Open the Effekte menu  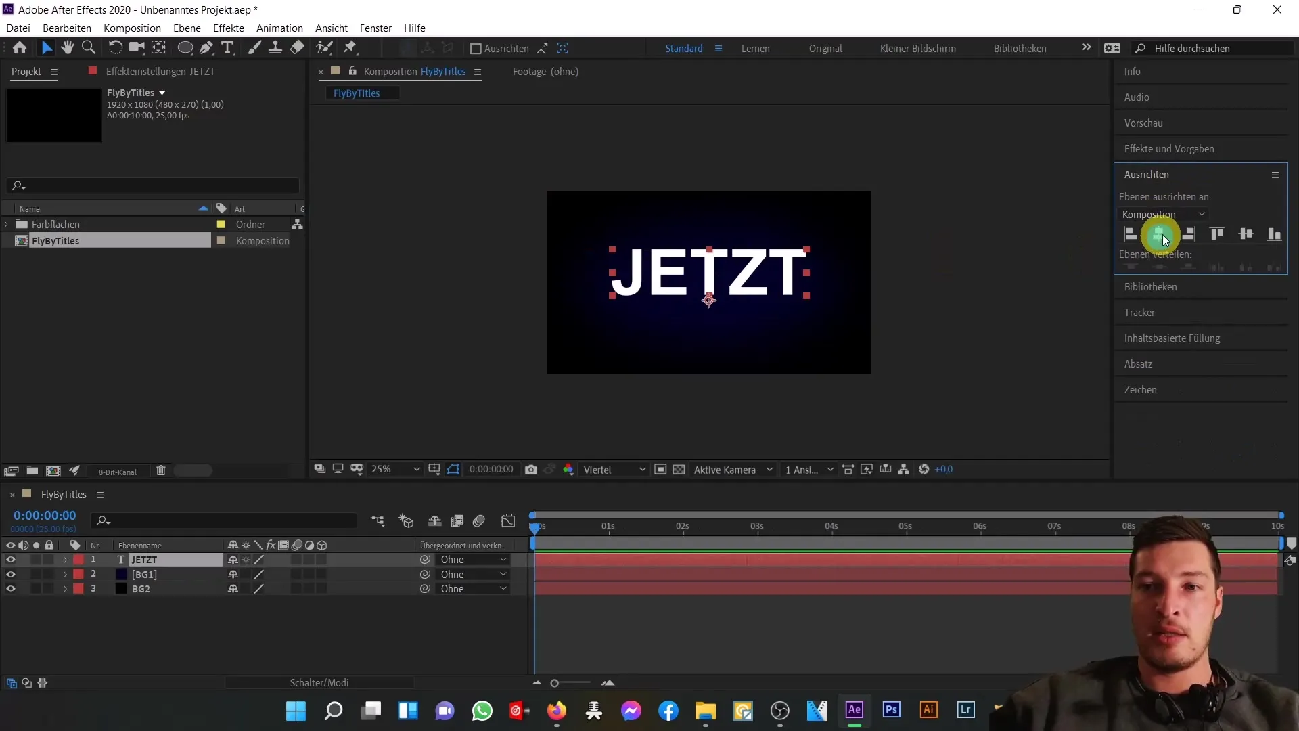coord(229,28)
